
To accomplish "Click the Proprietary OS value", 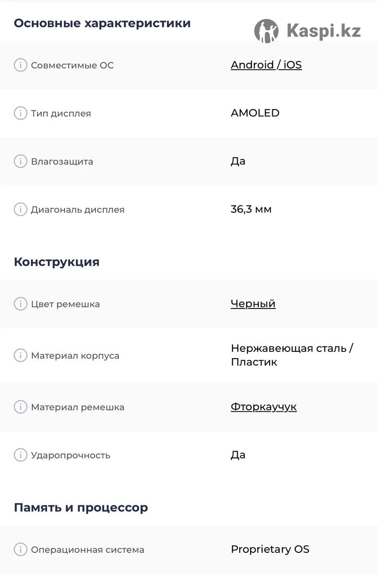I will [270, 549].
